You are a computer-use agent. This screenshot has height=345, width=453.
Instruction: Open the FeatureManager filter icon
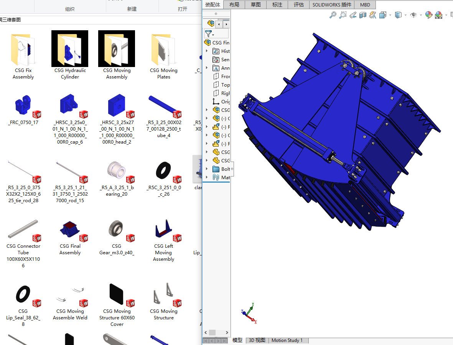208,34
